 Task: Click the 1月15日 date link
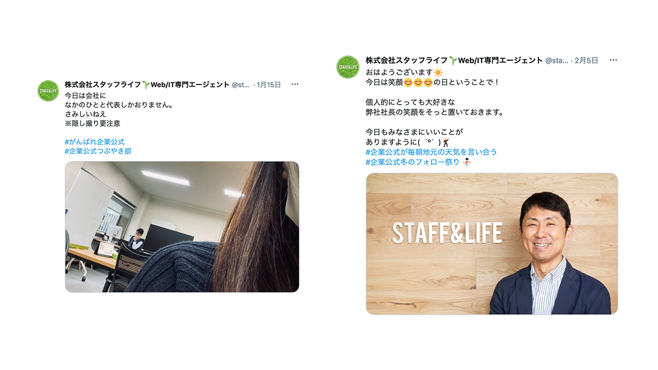click(x=269, y=84)
